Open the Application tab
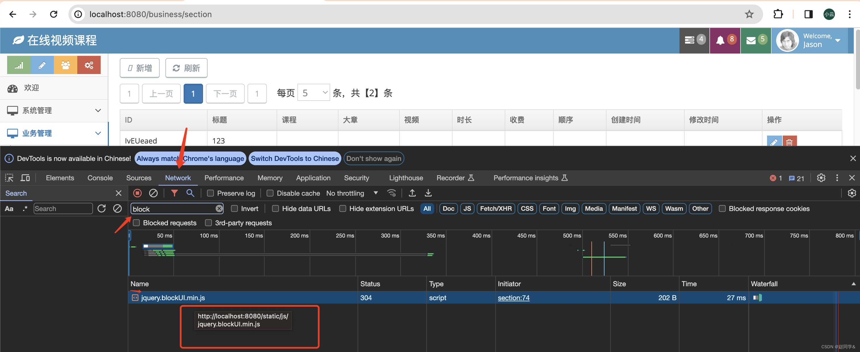This screenshot has width=860, height=352. (x=313, y=178)
